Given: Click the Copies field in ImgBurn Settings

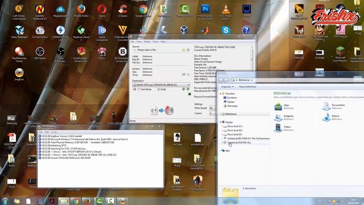Looking at the screenshot, I should click(212, 113).
